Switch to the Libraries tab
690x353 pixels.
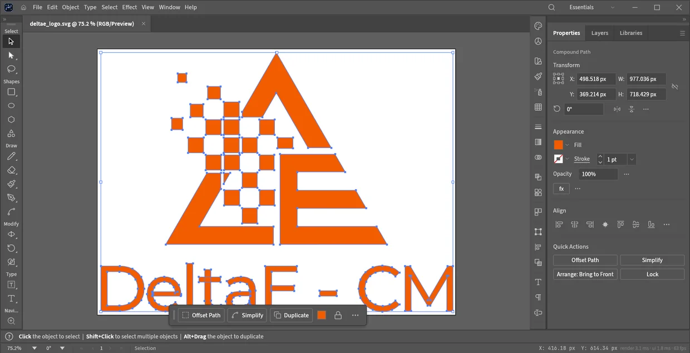pos(631,33)
